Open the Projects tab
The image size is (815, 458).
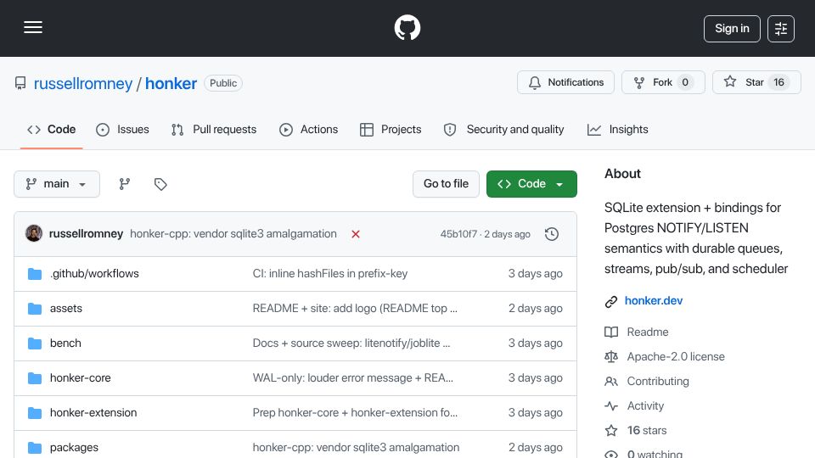point(391,129)
